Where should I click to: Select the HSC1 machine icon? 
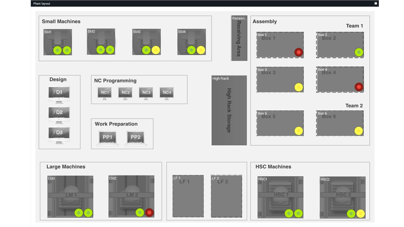(280, 197)
